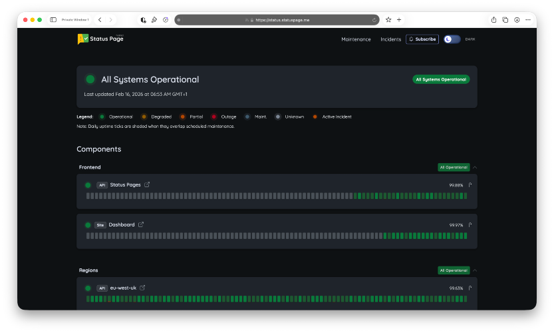The height and width of the screenshot is (333, 554).
Task: Bookmark this page with the star icon
Action: (x=388, y=20)
